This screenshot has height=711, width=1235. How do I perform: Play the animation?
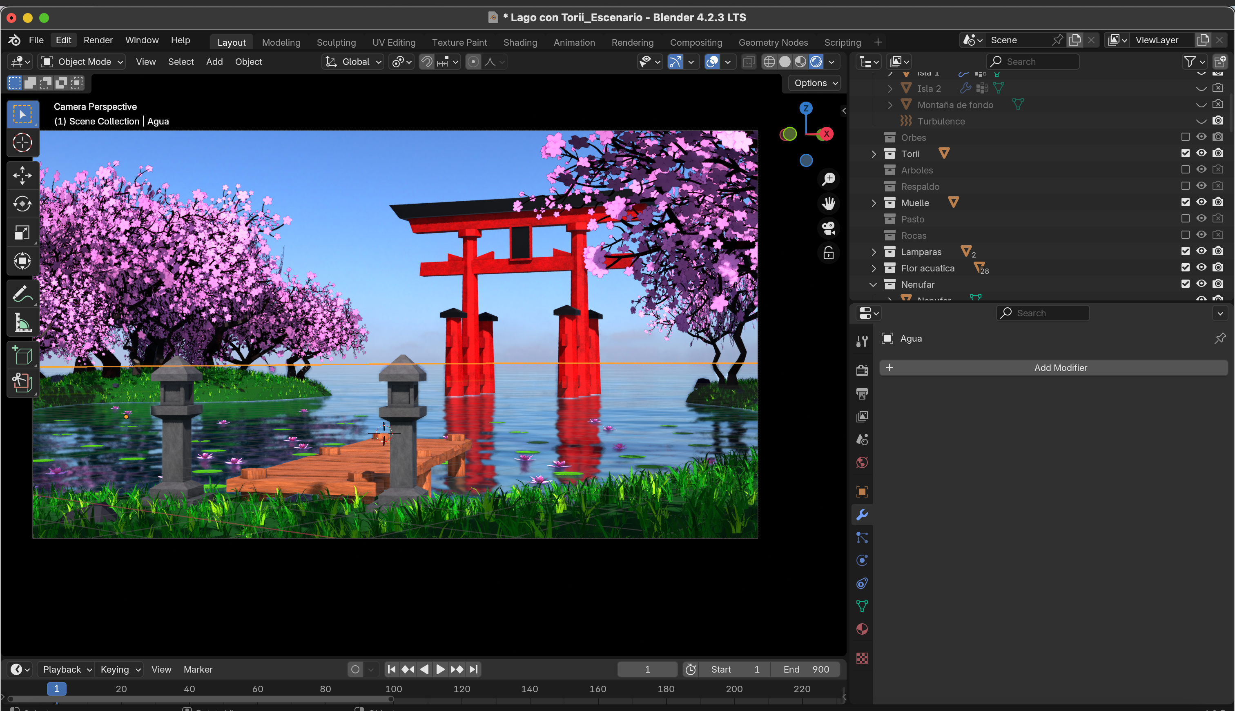click(440, 669)
